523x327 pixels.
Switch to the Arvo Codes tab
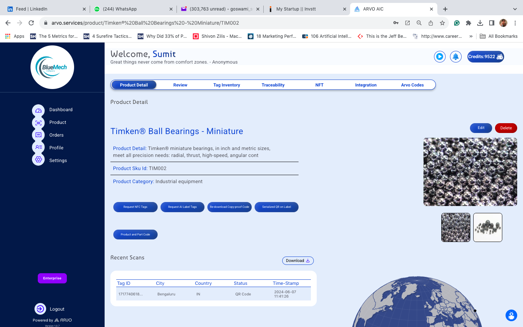pyautogui.click(x=412, y=85)
